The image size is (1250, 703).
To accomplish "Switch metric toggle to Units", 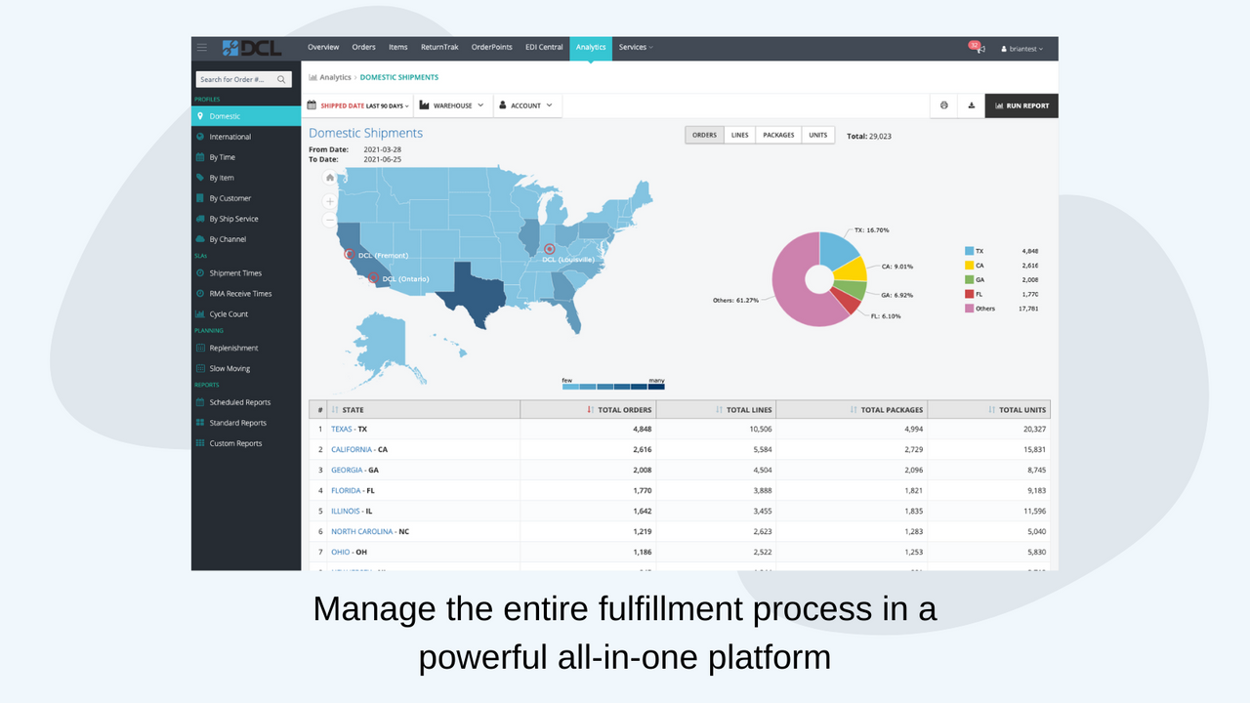I will (x=818, y=135).
